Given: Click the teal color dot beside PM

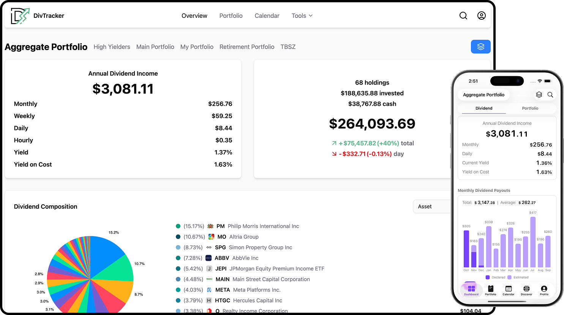Looking at the screenshot, I should tap(178, 226).
